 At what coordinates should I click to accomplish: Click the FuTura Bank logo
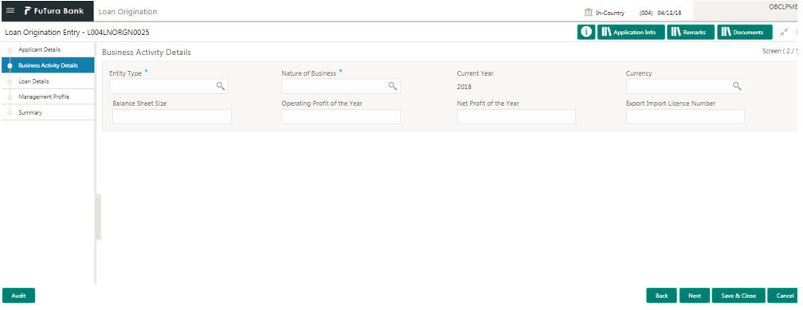[x=54, y=11]
